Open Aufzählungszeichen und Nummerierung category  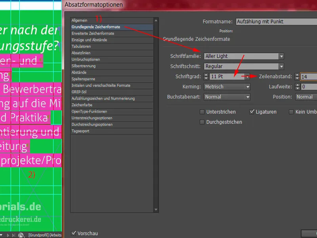[x=112, y=98]
